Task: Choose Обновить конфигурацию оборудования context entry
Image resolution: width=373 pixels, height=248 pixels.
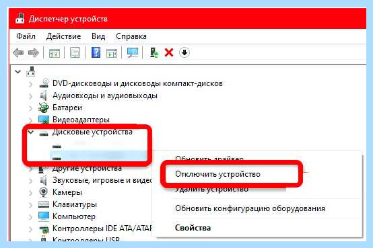Action: click(250, 208)
